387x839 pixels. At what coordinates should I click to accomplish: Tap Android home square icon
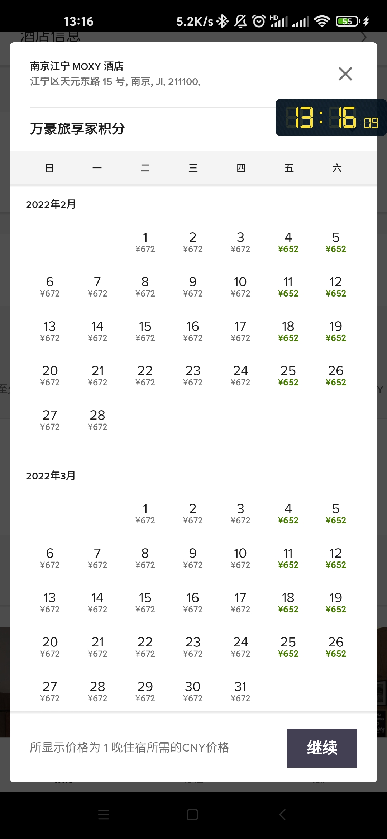tap(192, 815)
